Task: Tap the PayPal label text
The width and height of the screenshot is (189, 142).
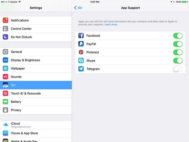Action: pyautogui.click(x=91, y=44)
